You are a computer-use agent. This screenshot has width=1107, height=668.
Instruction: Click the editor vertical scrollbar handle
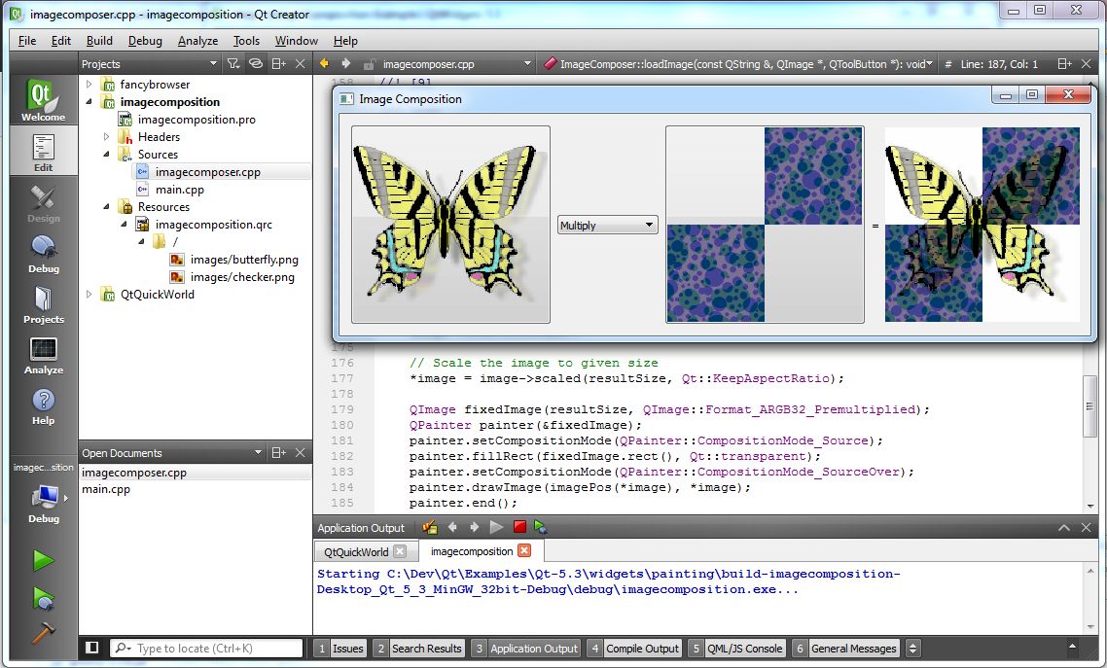point(1089,406)
